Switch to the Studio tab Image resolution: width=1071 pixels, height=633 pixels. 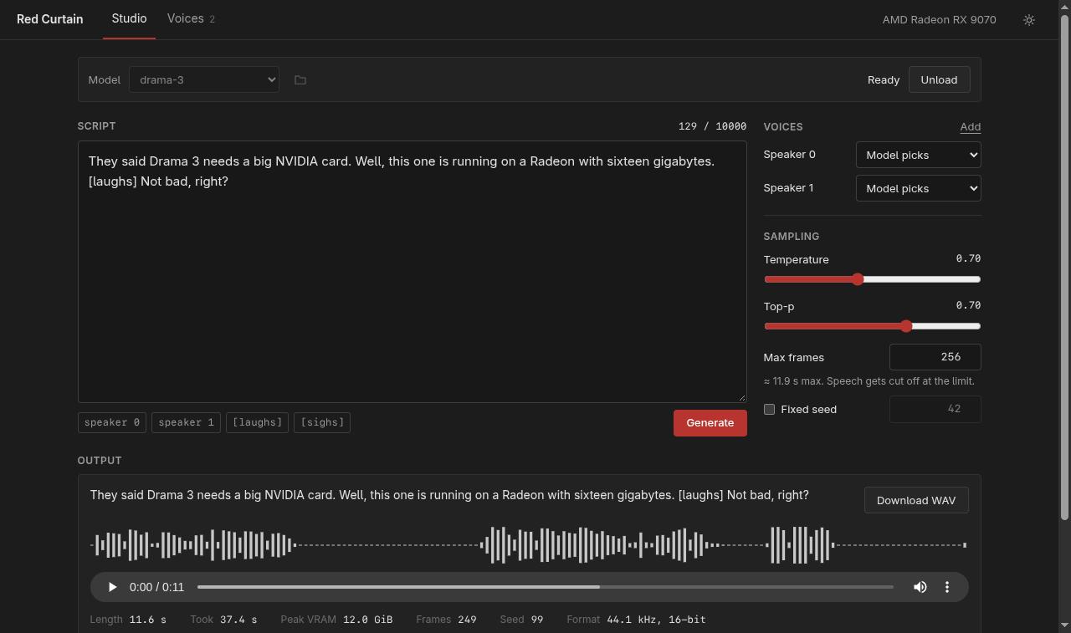point(129,18)
